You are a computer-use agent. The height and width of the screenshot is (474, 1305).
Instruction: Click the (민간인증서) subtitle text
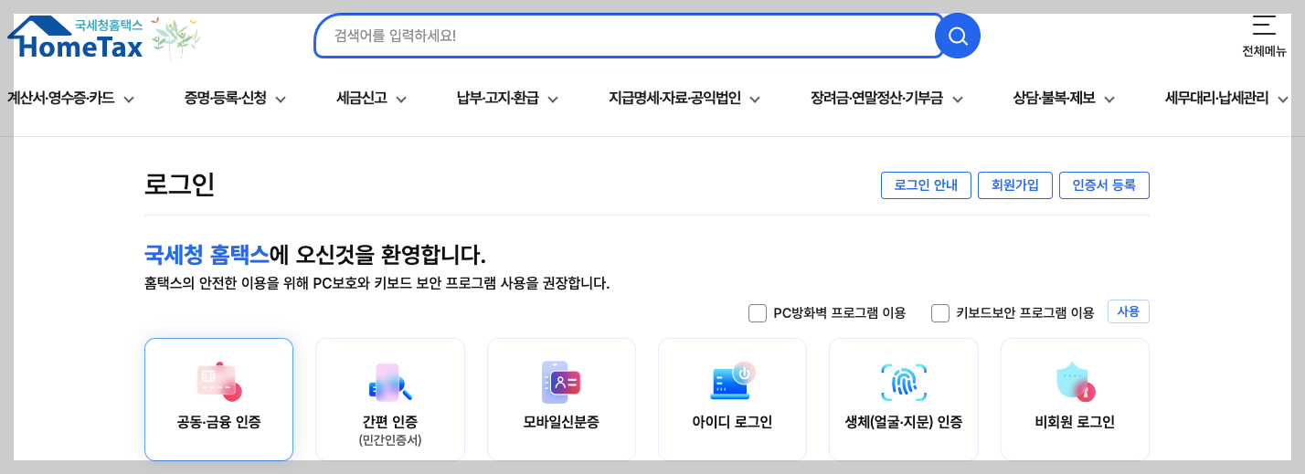(390, 440)
